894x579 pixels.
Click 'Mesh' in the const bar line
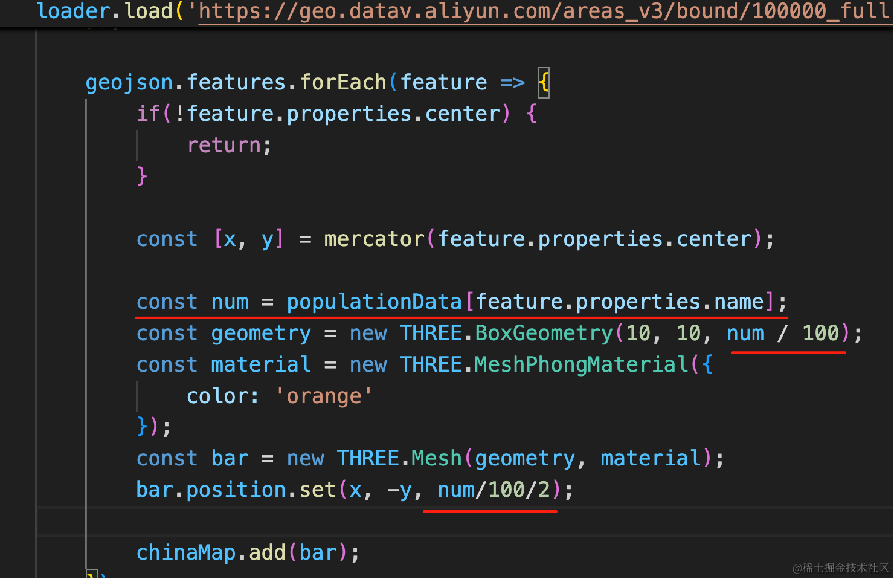click(x=437, y=458)
